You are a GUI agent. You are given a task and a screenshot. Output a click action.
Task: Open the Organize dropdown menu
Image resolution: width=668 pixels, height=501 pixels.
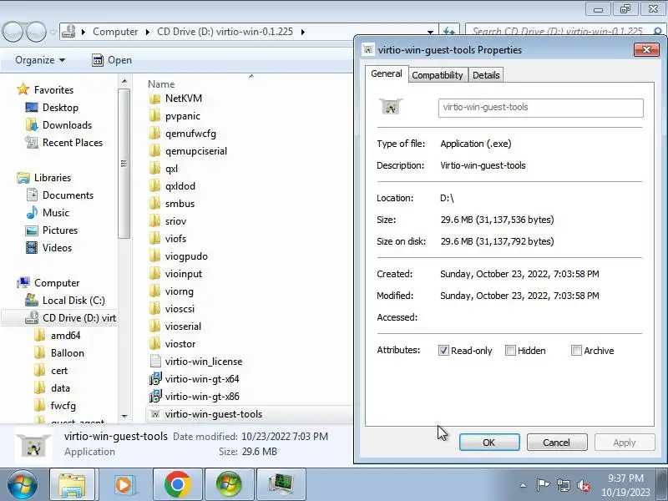pyautogui.click(x=40, y=60)
